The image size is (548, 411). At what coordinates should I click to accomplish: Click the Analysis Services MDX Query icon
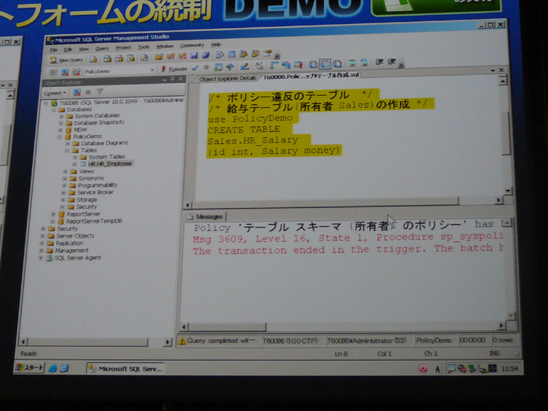click(108, 59)
